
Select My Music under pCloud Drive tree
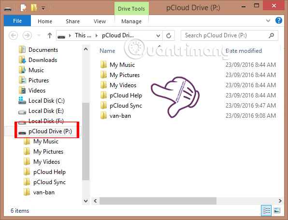(x=46, y=141)
